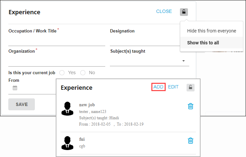Click the lock icon beside the EDIT link
The height and width of the screenshot is (157, 246).
point(190,87)
